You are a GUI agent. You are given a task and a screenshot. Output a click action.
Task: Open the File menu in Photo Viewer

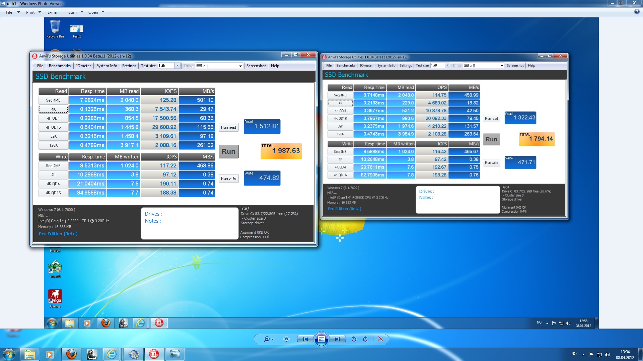(x=9, y=12)
